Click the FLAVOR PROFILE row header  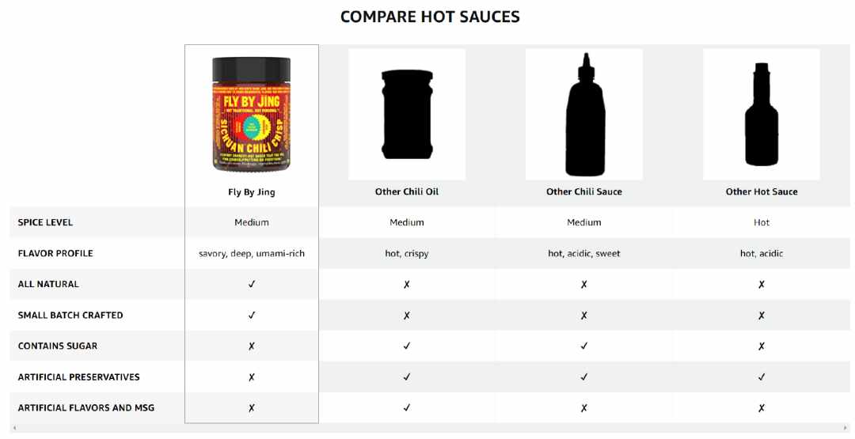[55, 253]
